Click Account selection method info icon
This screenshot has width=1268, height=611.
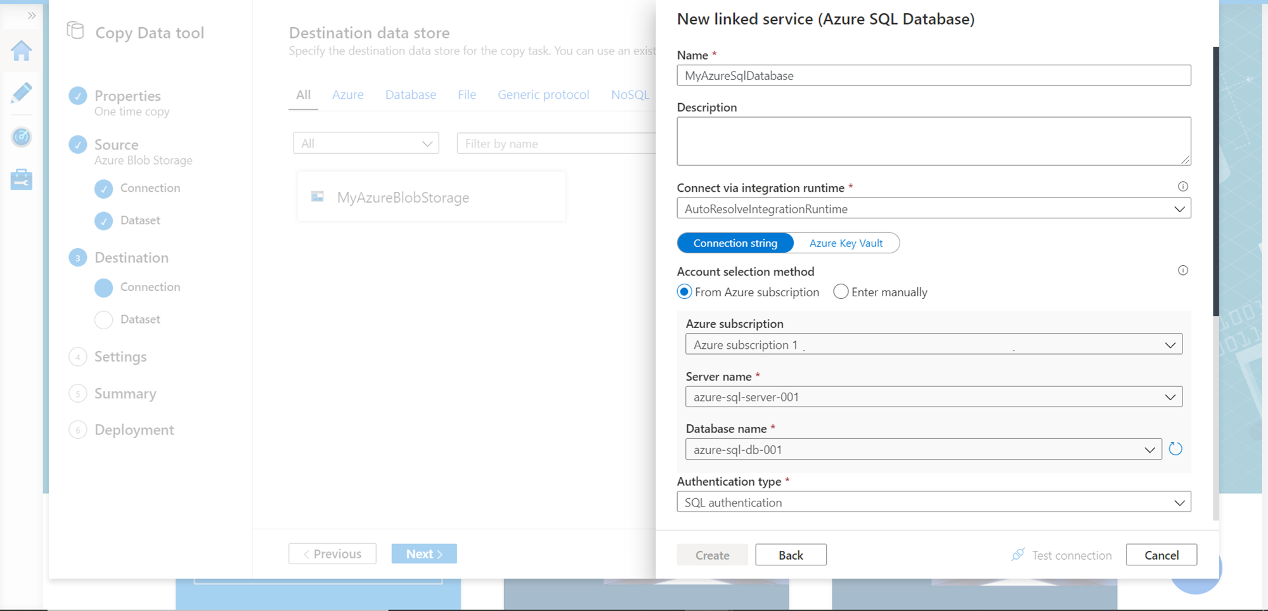tap(1182, 270)
